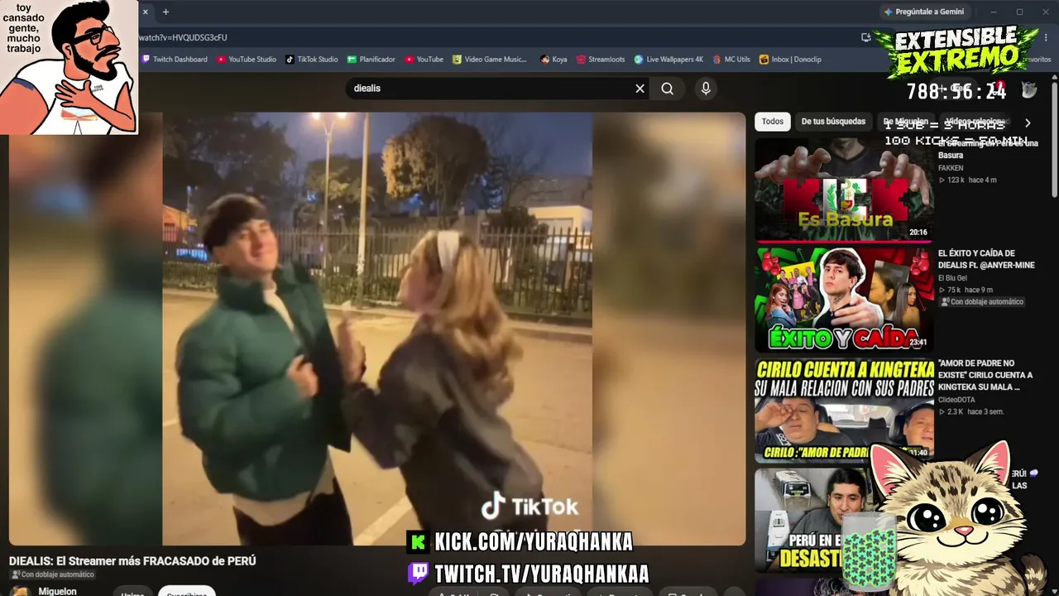Open the Planificador bookmark
This screenshot has height=596, width=1059.
point(371,60)
